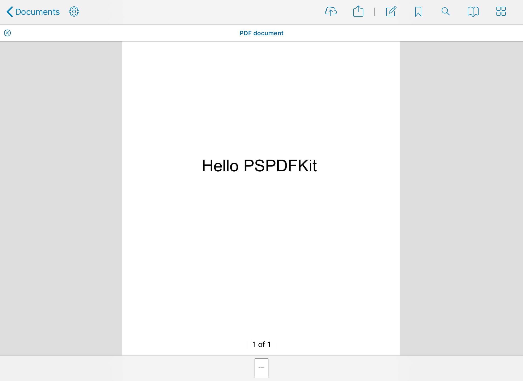Click the Hello PSPDFKit text on the page
The image size is (523, 381).
pos(259,166)
